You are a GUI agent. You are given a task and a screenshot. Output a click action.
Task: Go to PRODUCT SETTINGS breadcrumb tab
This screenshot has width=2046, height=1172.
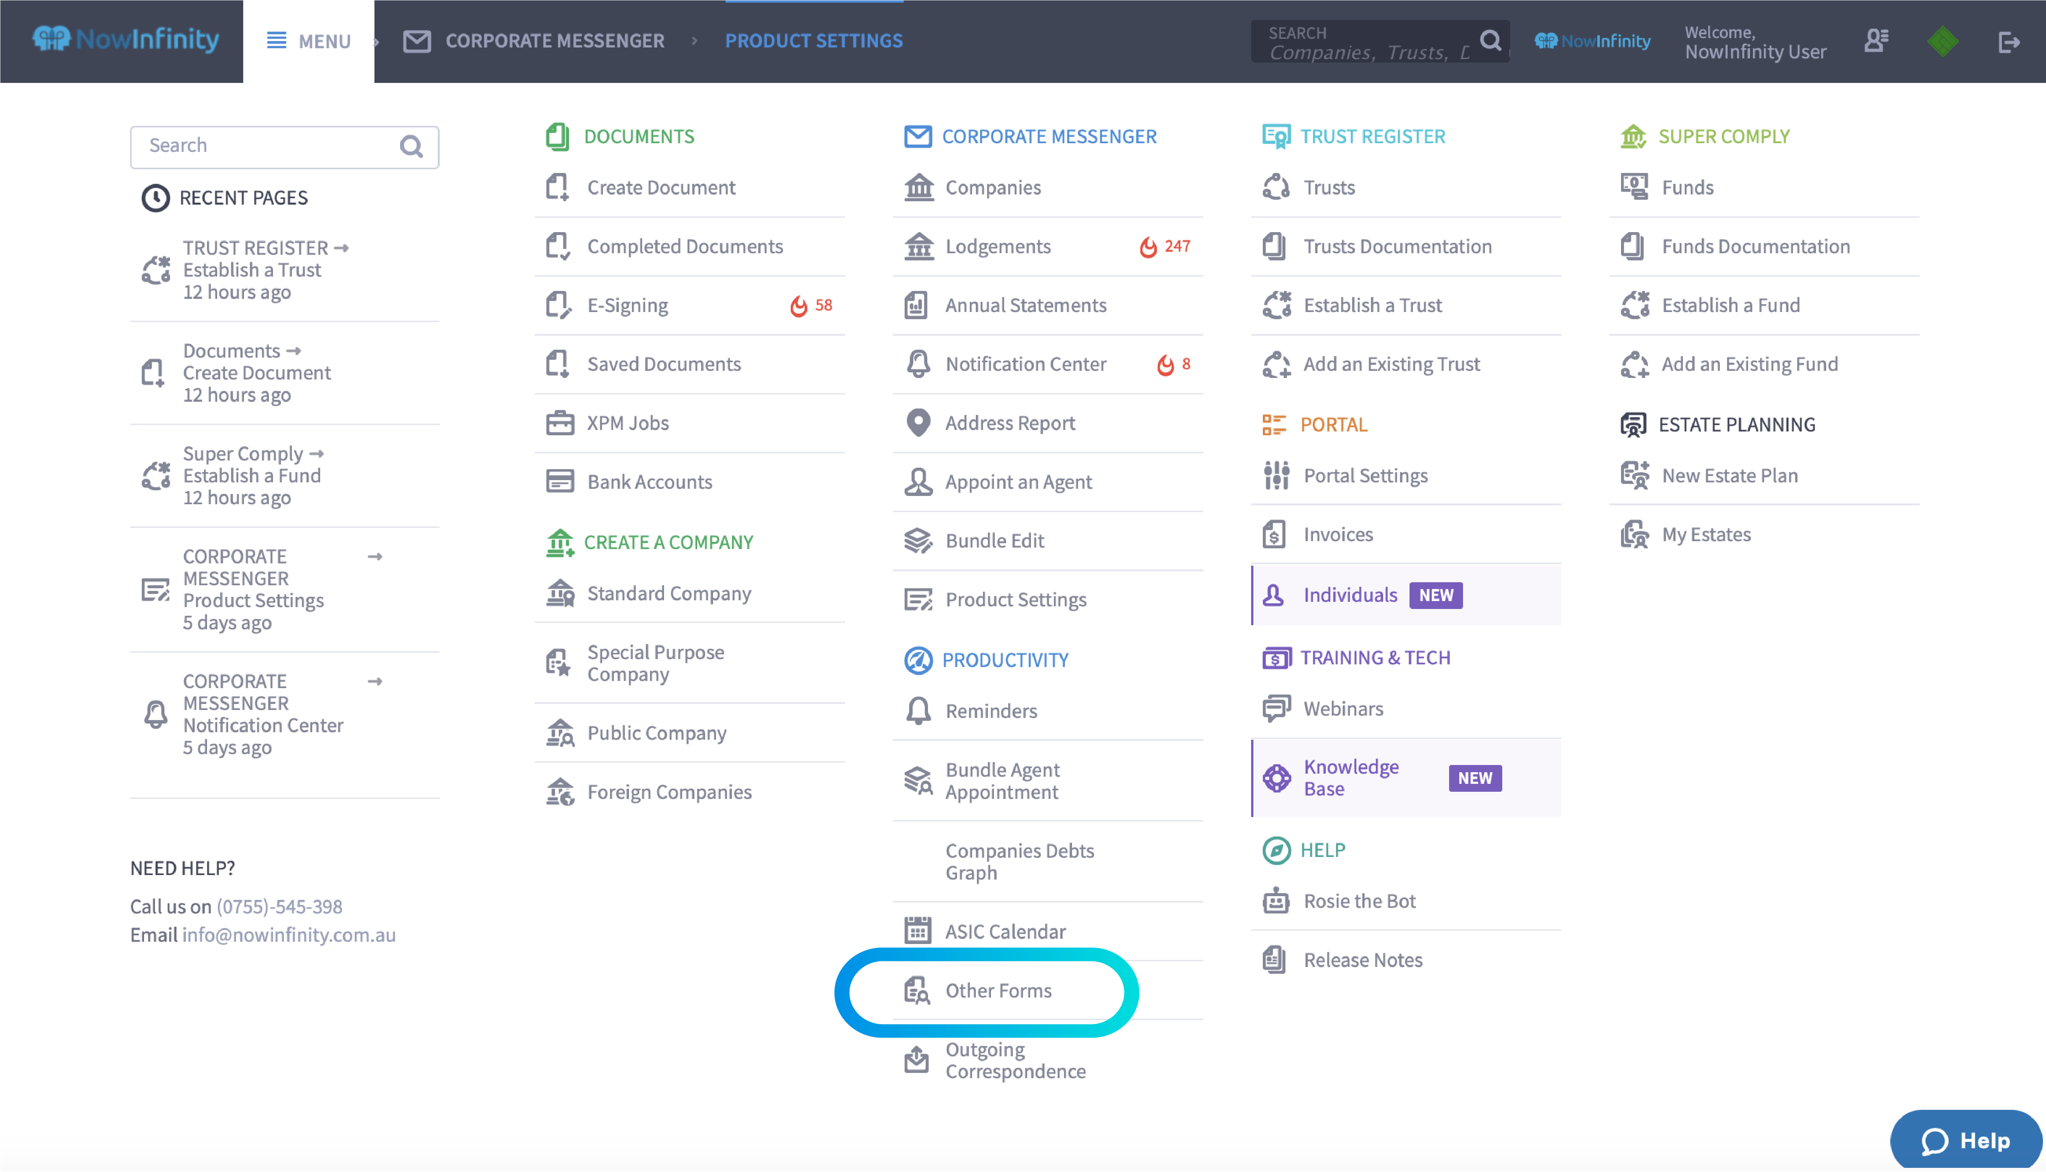point(813,40)
